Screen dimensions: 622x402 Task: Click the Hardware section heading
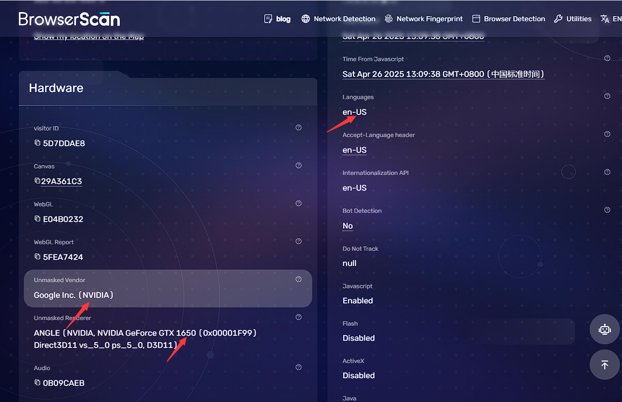coord(56,88)
